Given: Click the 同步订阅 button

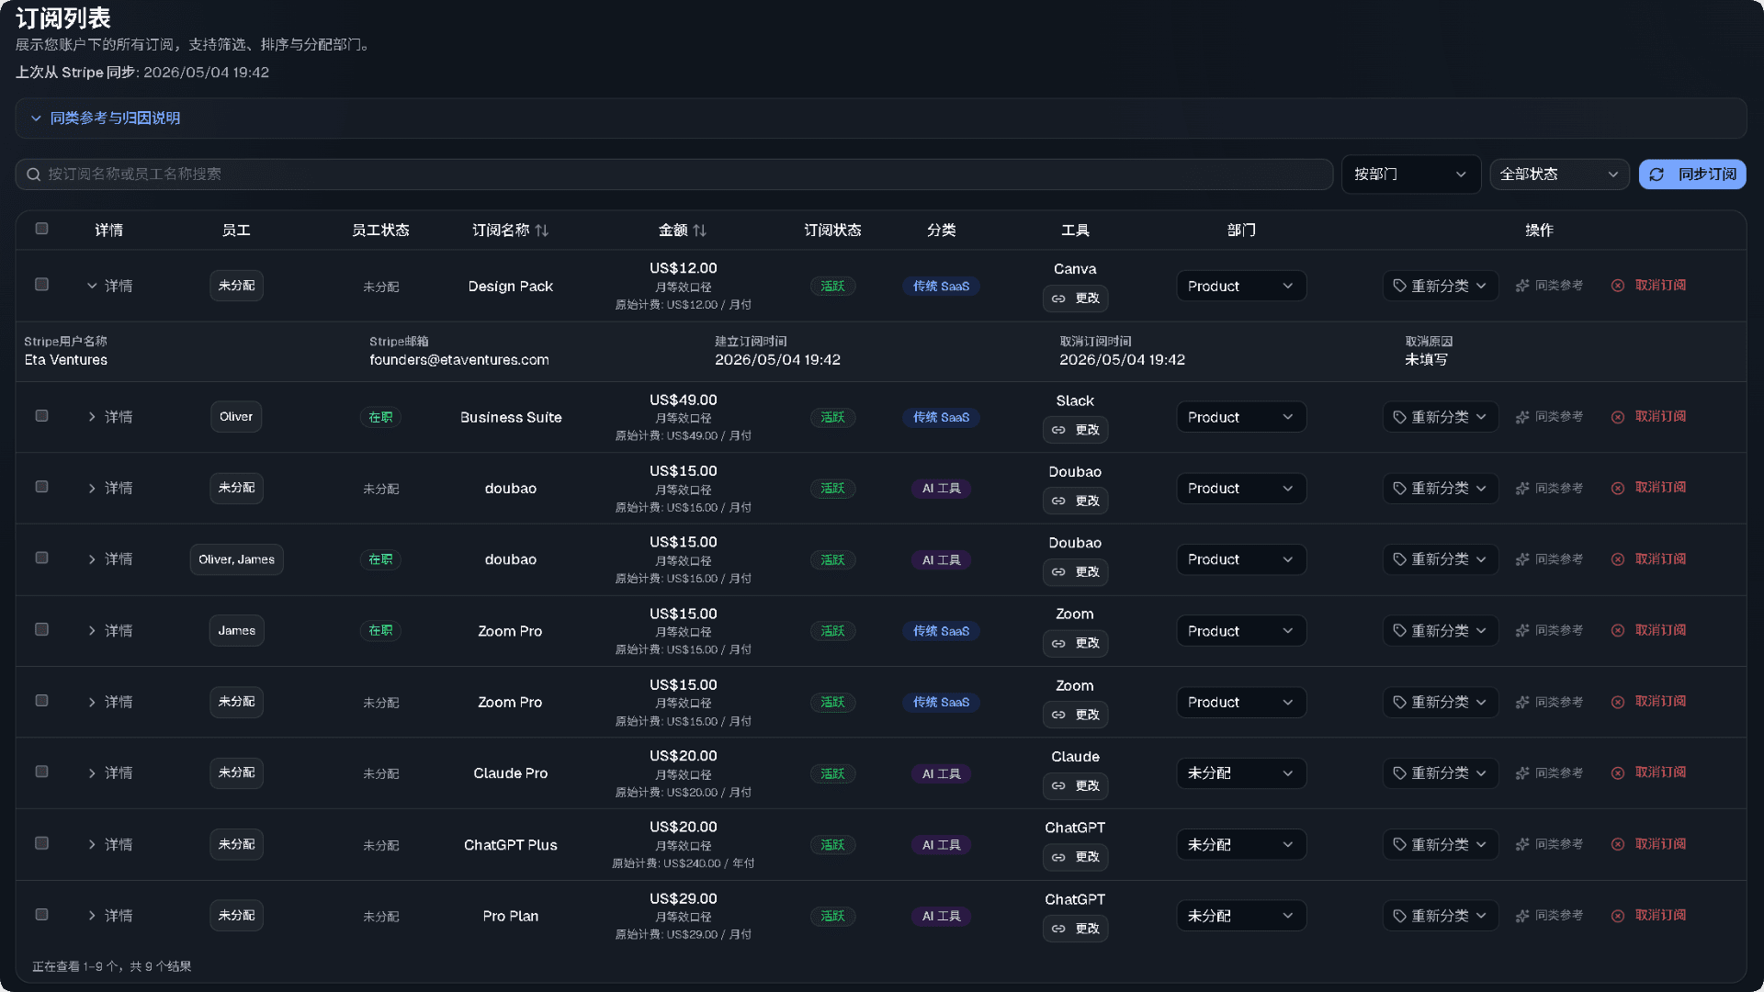Looking at the screenshot, I should coord(1692,175).
